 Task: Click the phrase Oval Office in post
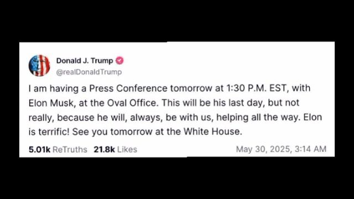tap(132, 103)
